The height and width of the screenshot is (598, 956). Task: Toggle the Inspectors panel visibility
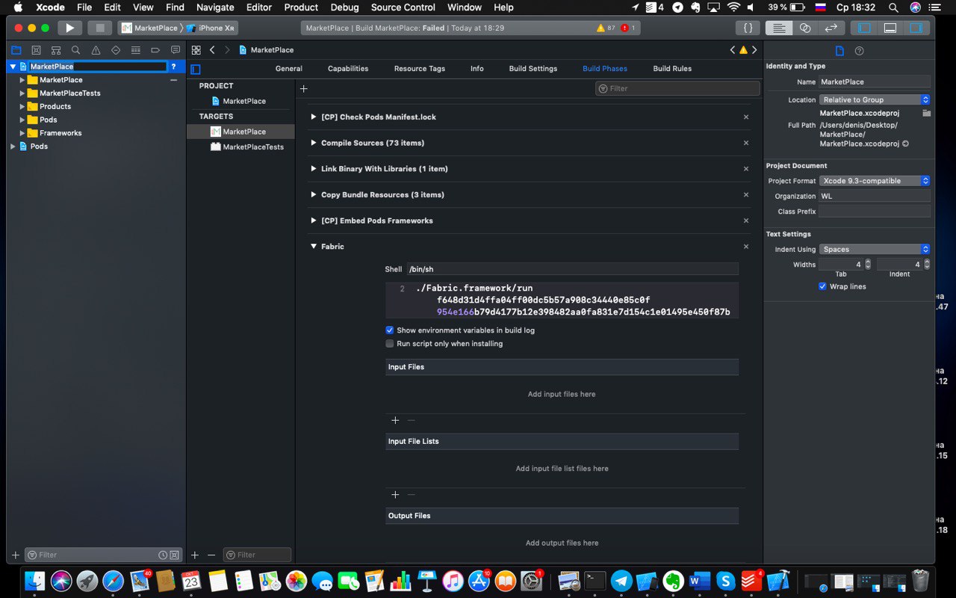(x=916, y=28)
